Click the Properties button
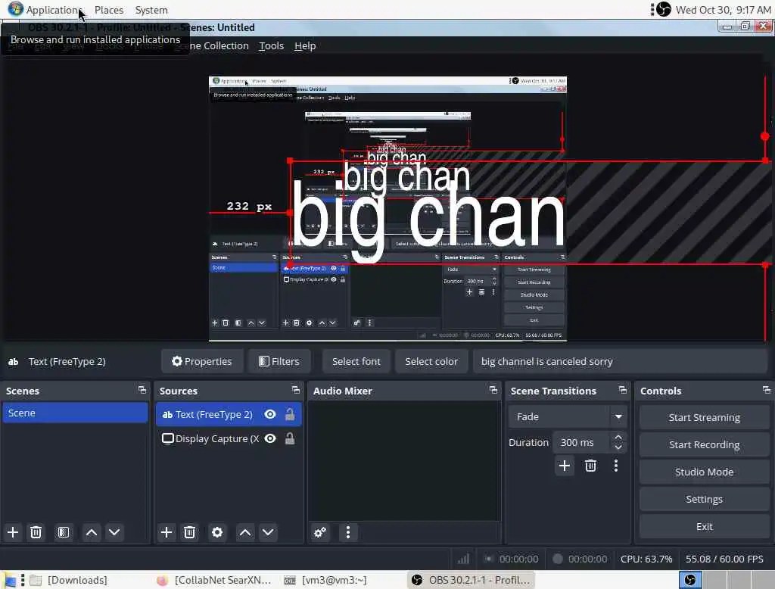 (201, 362)
